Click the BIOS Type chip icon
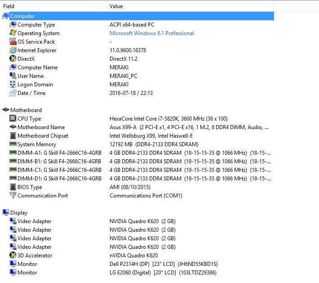319x283 pixels. (x=13, y=187)
